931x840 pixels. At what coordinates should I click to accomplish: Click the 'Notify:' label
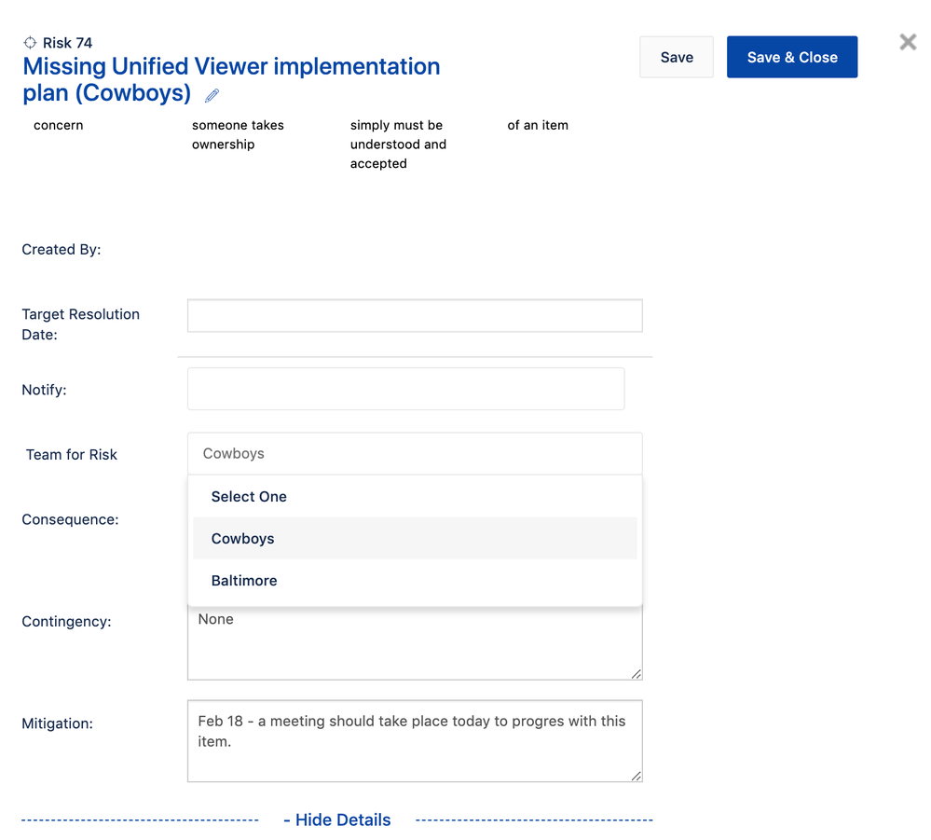(x=44, y=390)
